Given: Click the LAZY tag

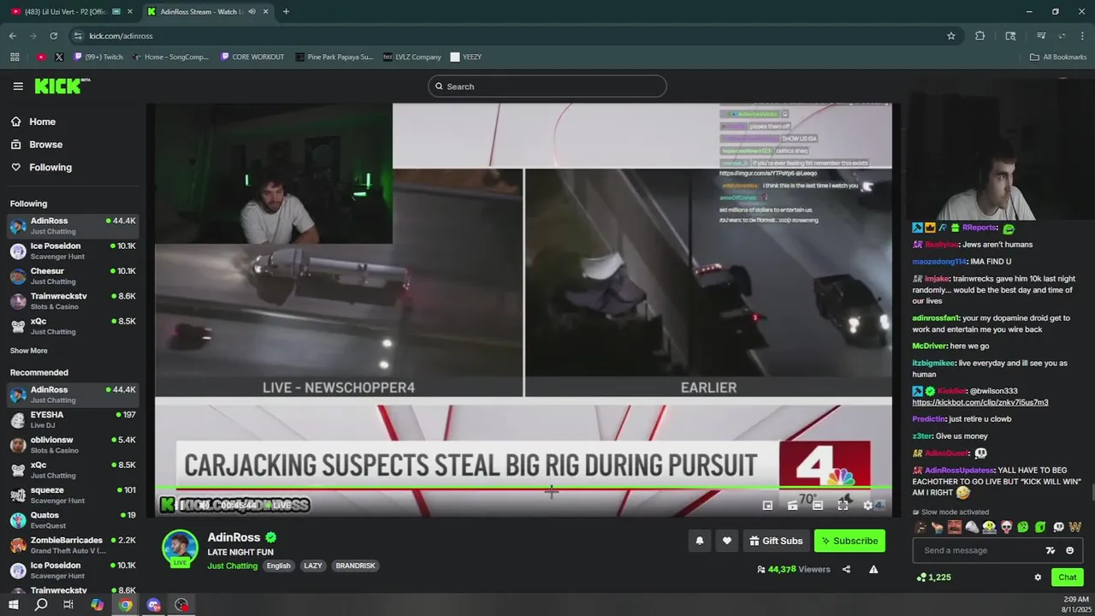Looking at the screenshot, I should click(313, 566).
